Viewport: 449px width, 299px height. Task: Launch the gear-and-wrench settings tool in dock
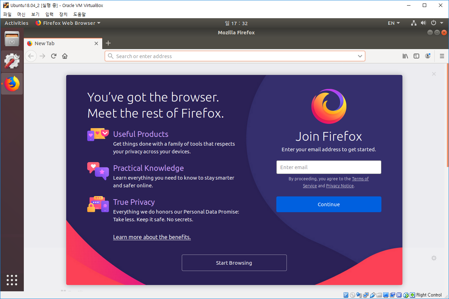click(12, 61)
